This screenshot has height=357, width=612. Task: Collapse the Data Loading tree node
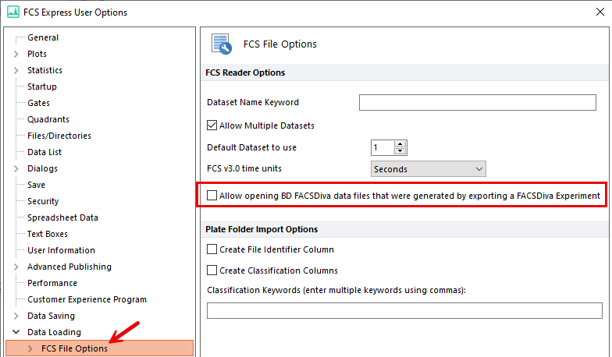(16, 332)
